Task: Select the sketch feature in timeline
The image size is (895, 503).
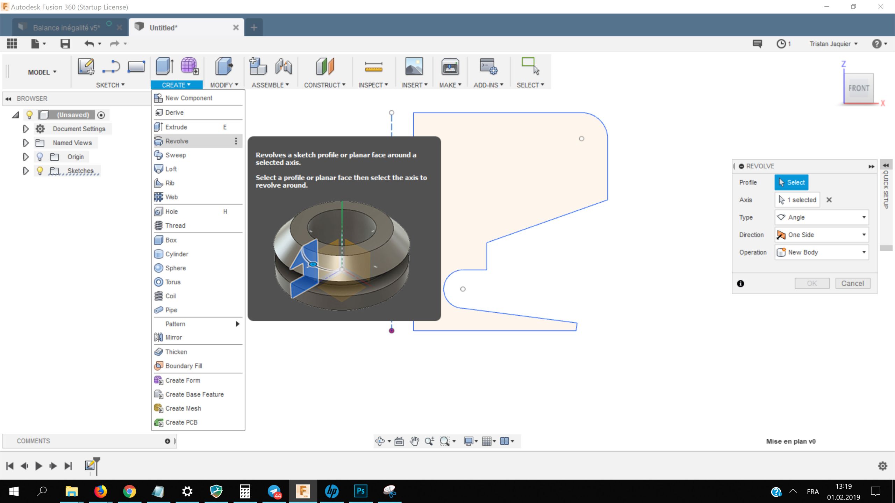Action: point(90,465)
